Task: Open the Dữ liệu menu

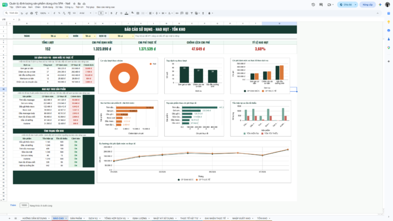Action: tap(59, 7)
